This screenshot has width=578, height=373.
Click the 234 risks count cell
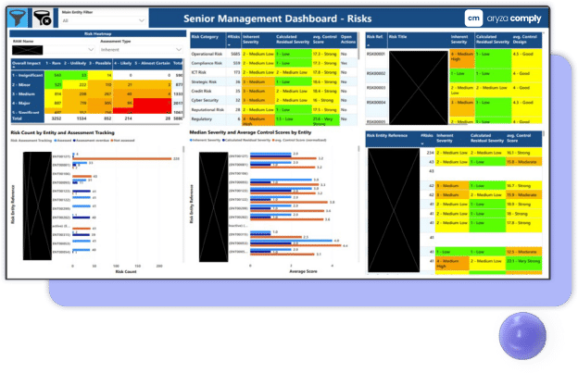click(x=430, y=153)
